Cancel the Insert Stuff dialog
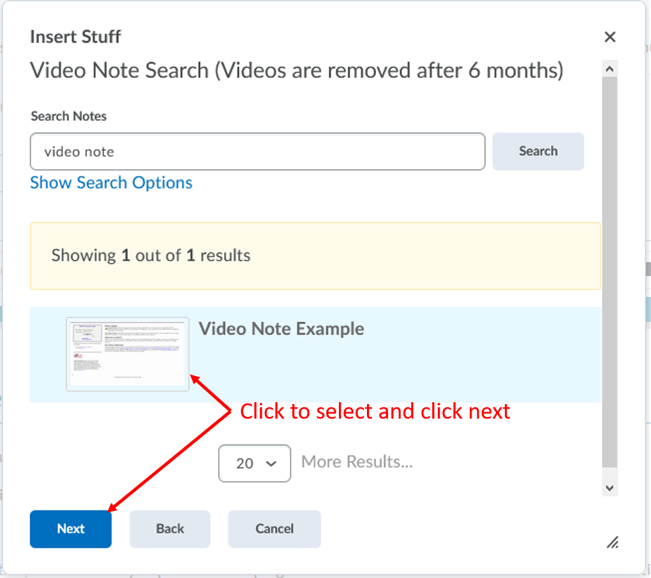651x578 pixels. pos(274,528)
